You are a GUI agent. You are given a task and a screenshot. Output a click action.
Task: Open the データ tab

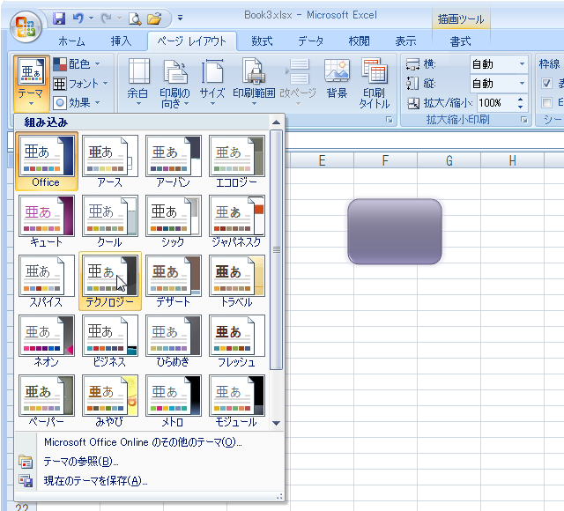[x=310, y=41]
